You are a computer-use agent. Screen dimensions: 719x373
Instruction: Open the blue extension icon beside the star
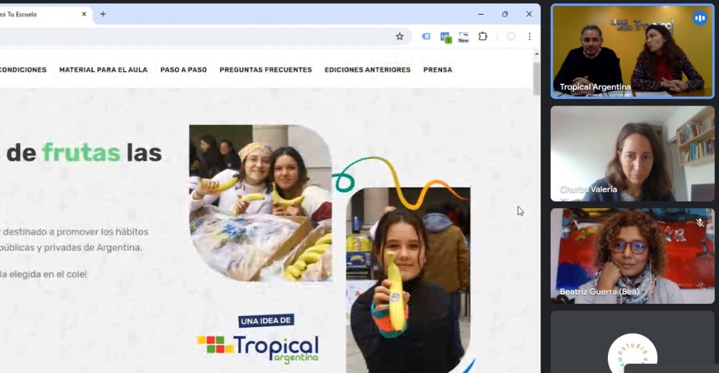coord(426,36)
